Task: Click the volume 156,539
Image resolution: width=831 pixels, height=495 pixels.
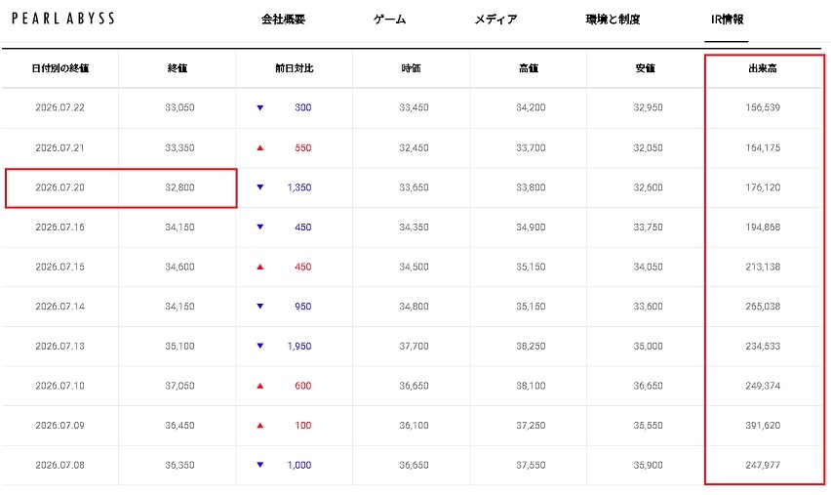Action: 763,107
